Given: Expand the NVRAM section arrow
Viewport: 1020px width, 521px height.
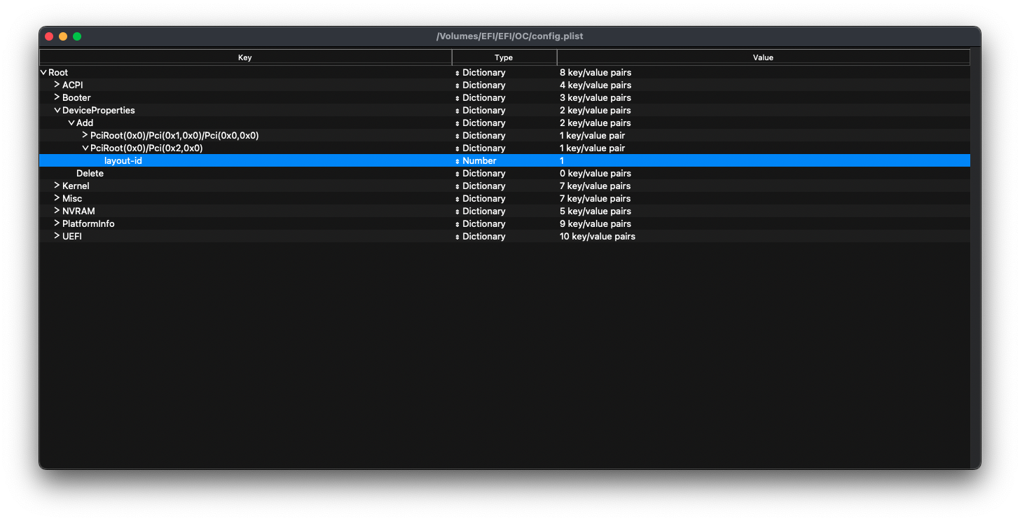Looking at the screenshot, I should point(57,211).
